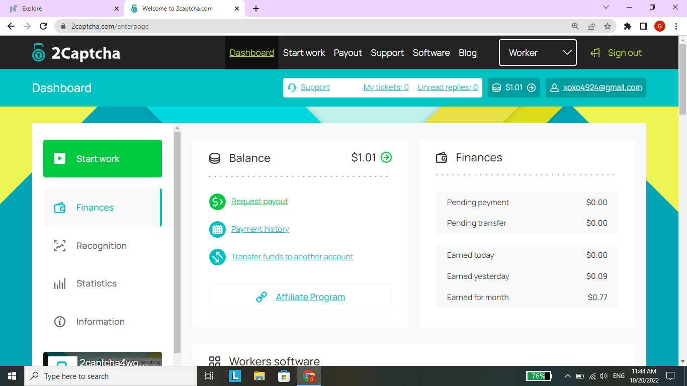Open the Chrome three-dot menu
Image resolution: width=687 pixels, height=386 pixels.
click(676, 26)
